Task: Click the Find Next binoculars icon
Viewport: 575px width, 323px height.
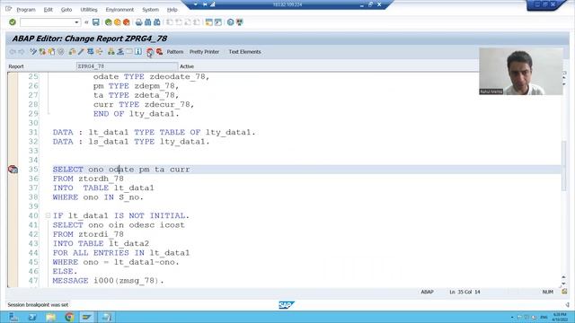Action: click(x=157, y=22)
